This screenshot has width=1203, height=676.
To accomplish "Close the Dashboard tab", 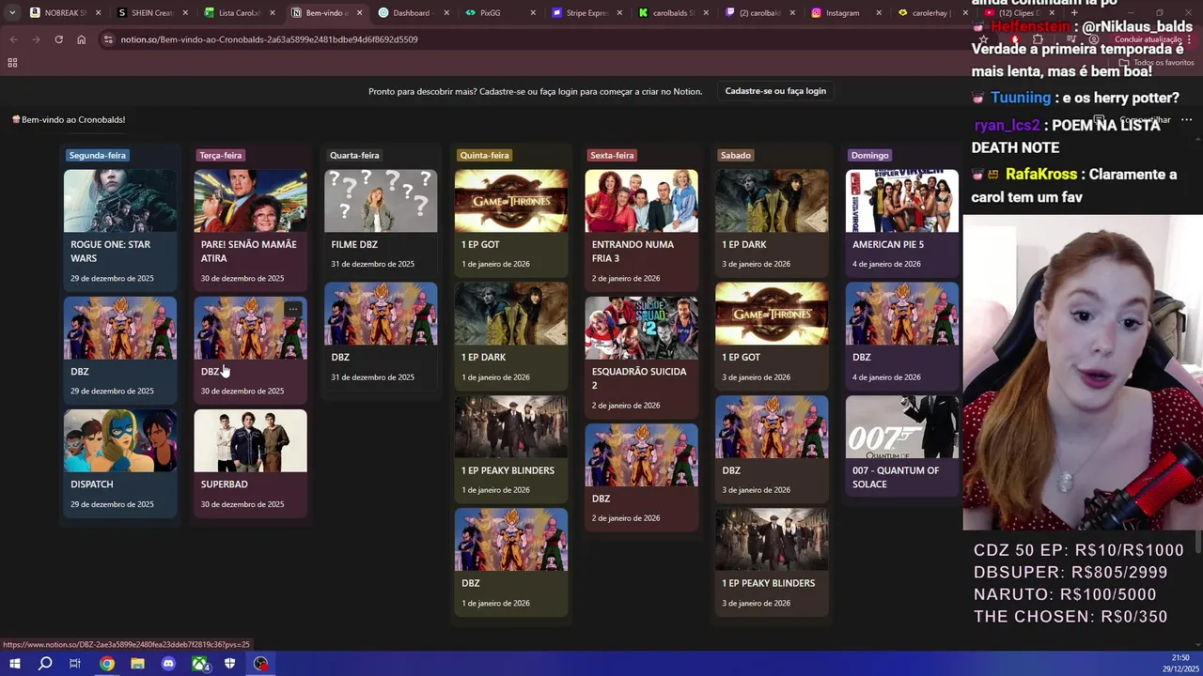I will [445, 13].
